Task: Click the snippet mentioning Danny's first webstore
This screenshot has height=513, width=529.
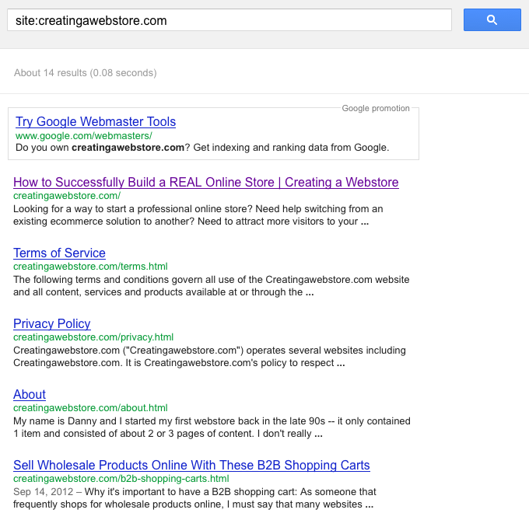Action: (x=212, y=427)
